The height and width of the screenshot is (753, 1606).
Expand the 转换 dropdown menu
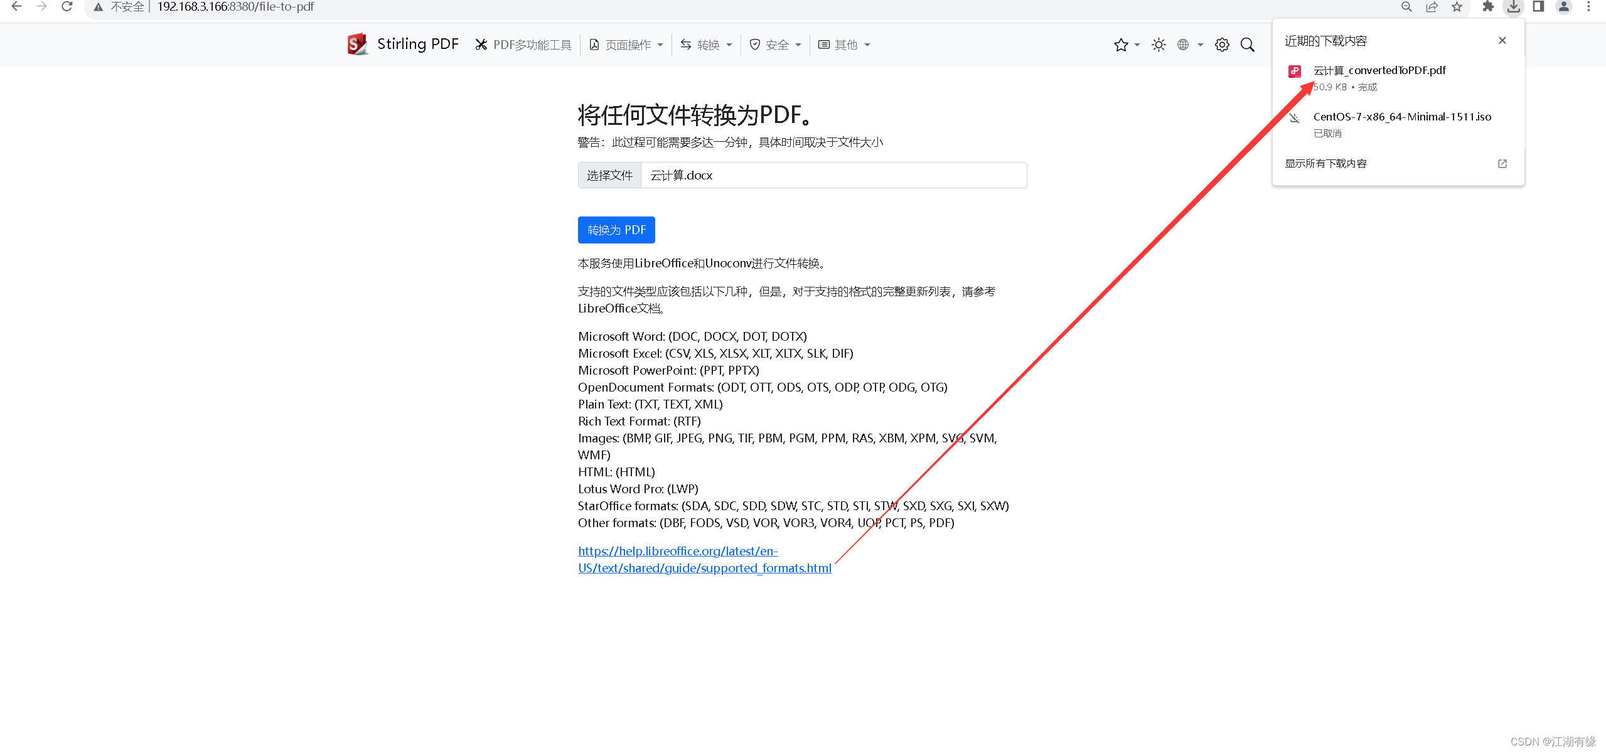click(x=707, y=45)
